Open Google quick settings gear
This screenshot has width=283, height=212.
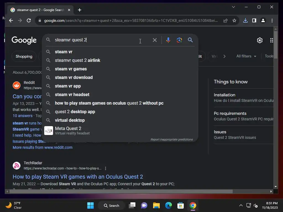260,40
